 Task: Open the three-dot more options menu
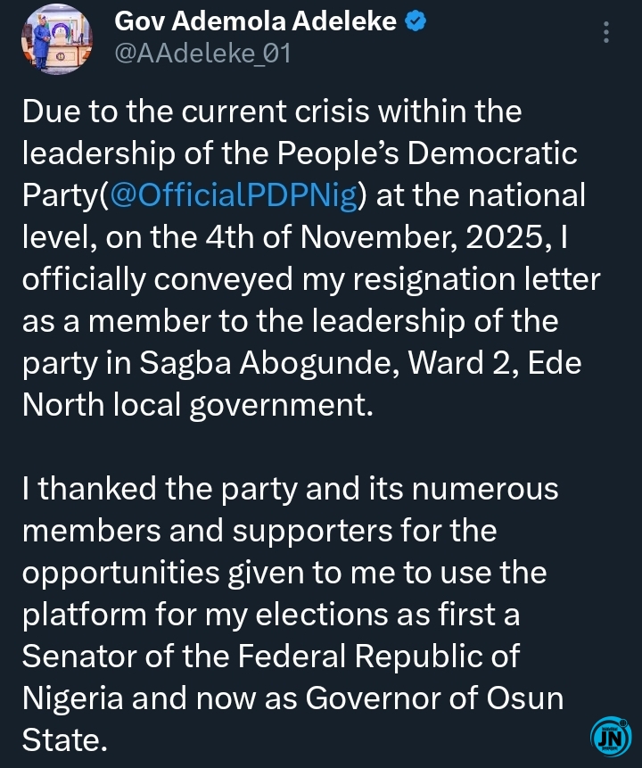606,34
